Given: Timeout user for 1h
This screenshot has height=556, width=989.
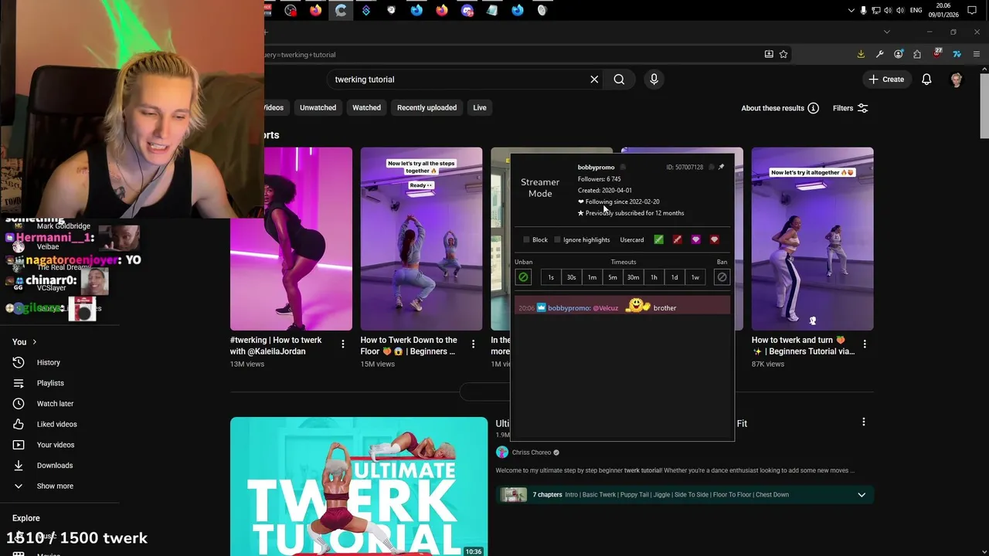Looking at the screenshot, I should point(654,277).
